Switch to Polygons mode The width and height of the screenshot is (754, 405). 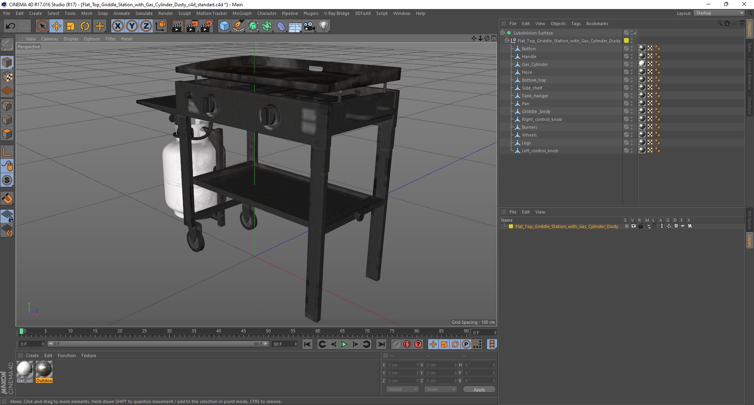7,134
